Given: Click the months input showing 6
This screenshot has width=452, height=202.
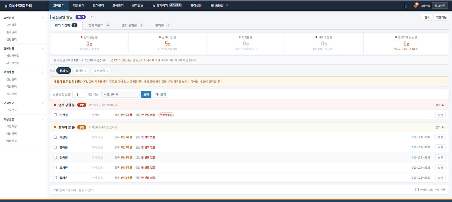Looking at the screenshot, I should 79,94.
